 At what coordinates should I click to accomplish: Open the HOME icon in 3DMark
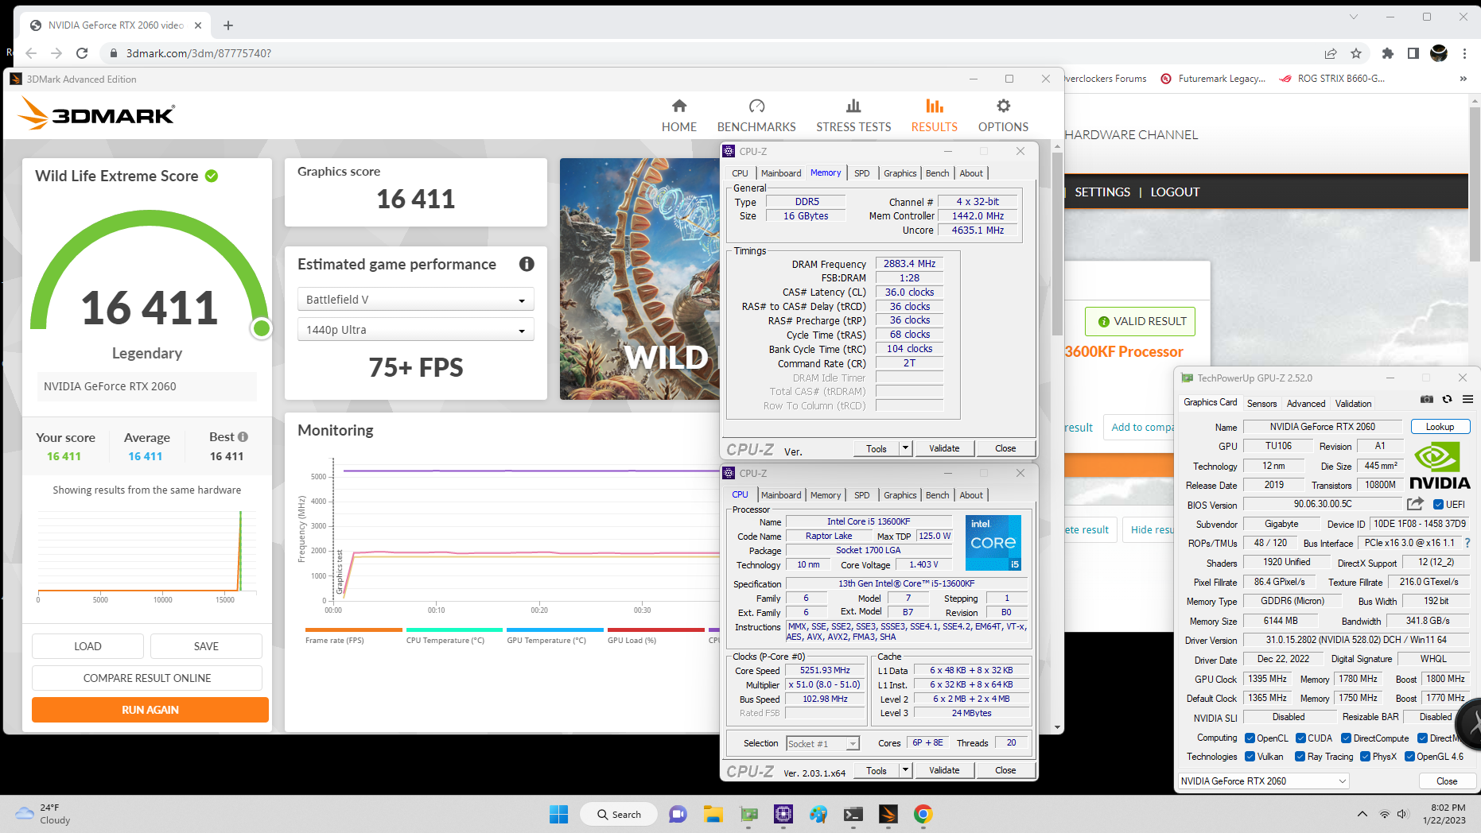coord(679,106)
